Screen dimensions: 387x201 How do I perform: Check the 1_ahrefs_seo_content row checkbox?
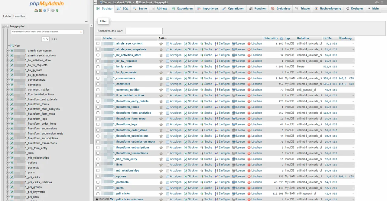pos(98,44)
